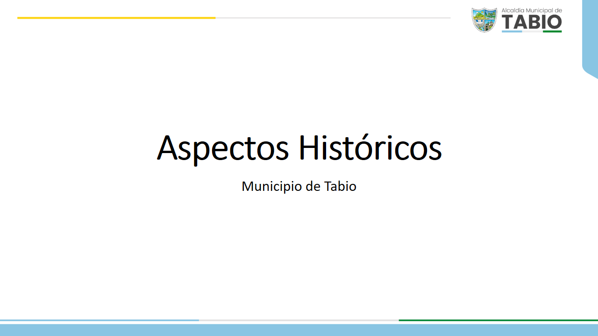Click the "Alcaldía Municipal de" logo text
The image size is (598, 336).
tap(532, 10)
